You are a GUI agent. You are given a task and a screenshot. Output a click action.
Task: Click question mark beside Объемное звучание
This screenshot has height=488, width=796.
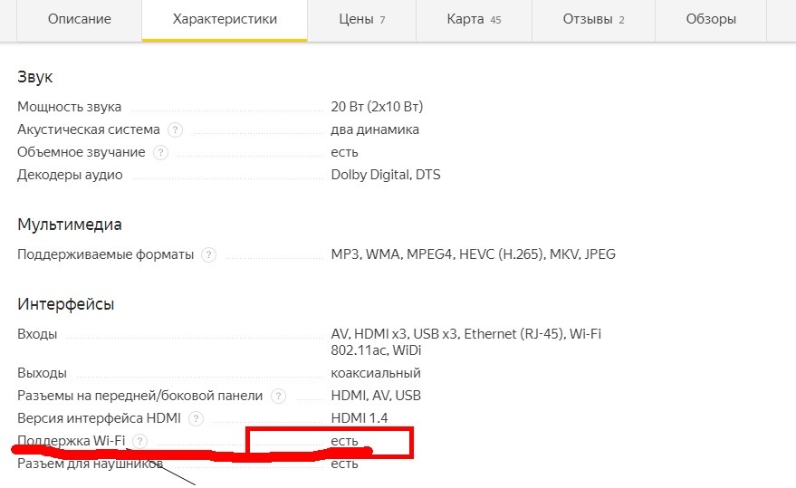(x=160, y=152)
